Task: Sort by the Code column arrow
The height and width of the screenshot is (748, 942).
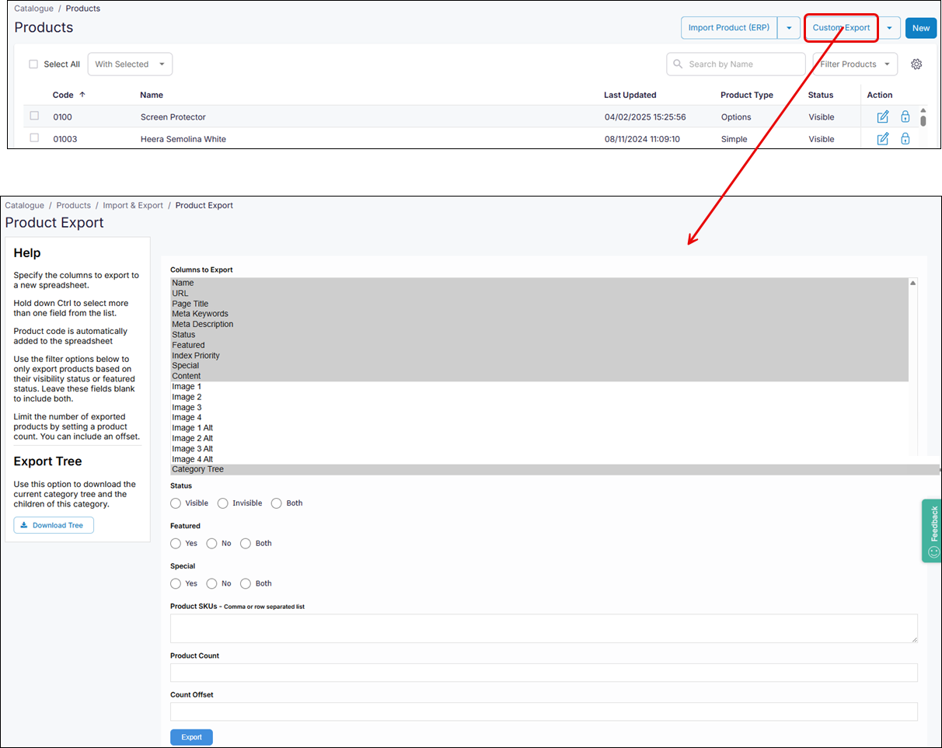Action: pos(82,95)
